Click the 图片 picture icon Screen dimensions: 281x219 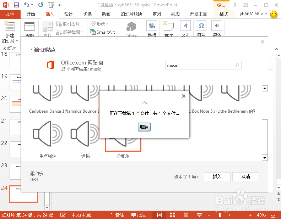tap(48, 27)
